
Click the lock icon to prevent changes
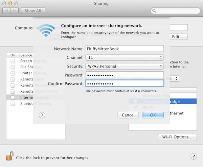tap(10, 156)
